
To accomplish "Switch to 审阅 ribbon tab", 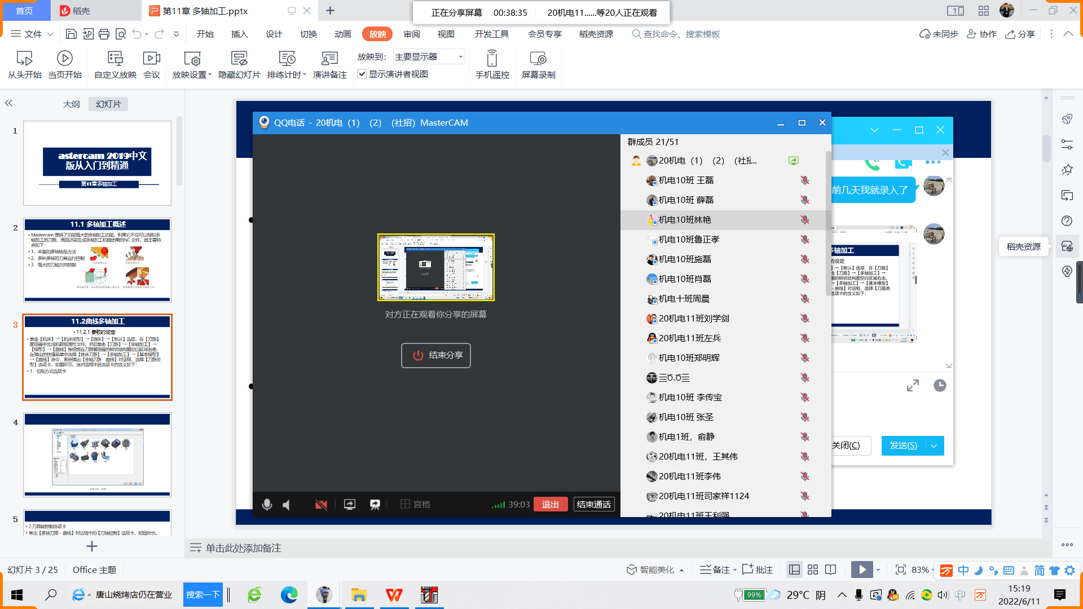I will pyautogui.click(x=411, y=34).
